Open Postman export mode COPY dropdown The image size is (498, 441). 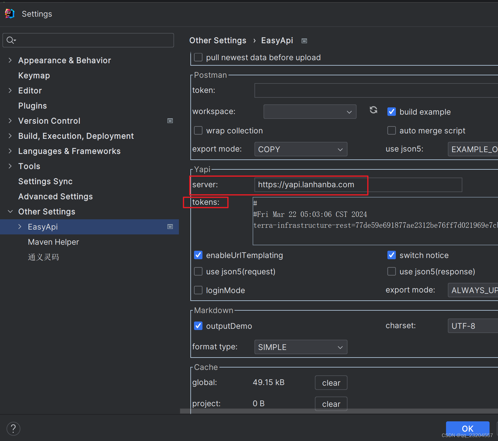301,149
